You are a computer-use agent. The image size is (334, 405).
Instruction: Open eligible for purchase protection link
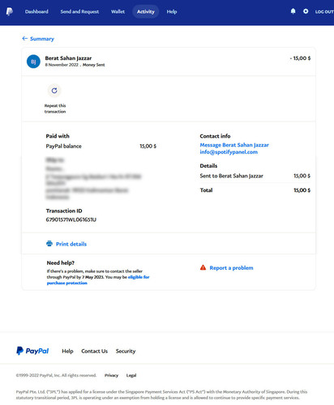tap(98, 280)
